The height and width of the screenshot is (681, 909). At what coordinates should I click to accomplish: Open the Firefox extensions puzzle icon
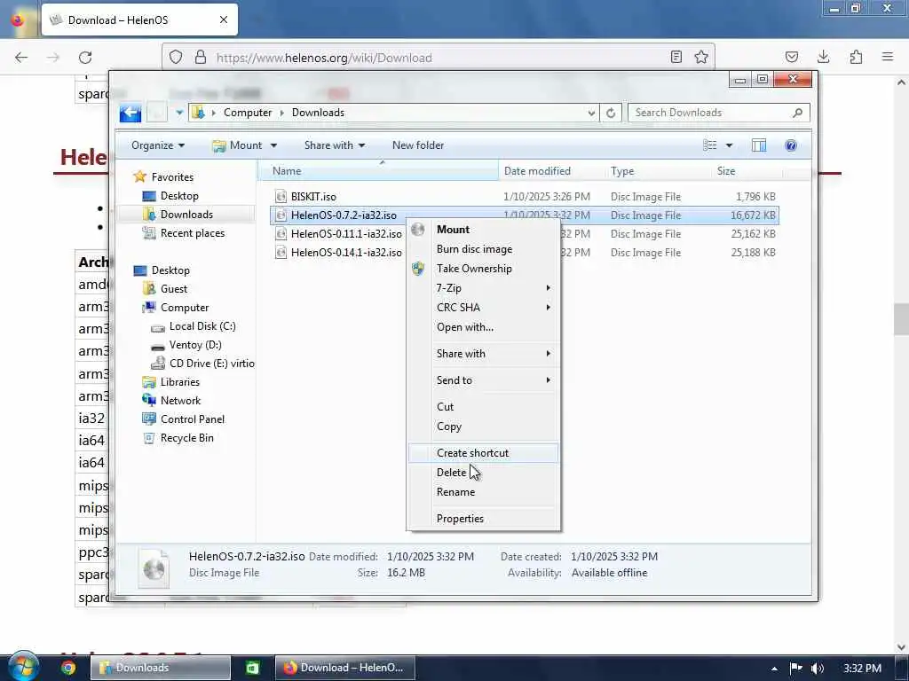(856, 57)
